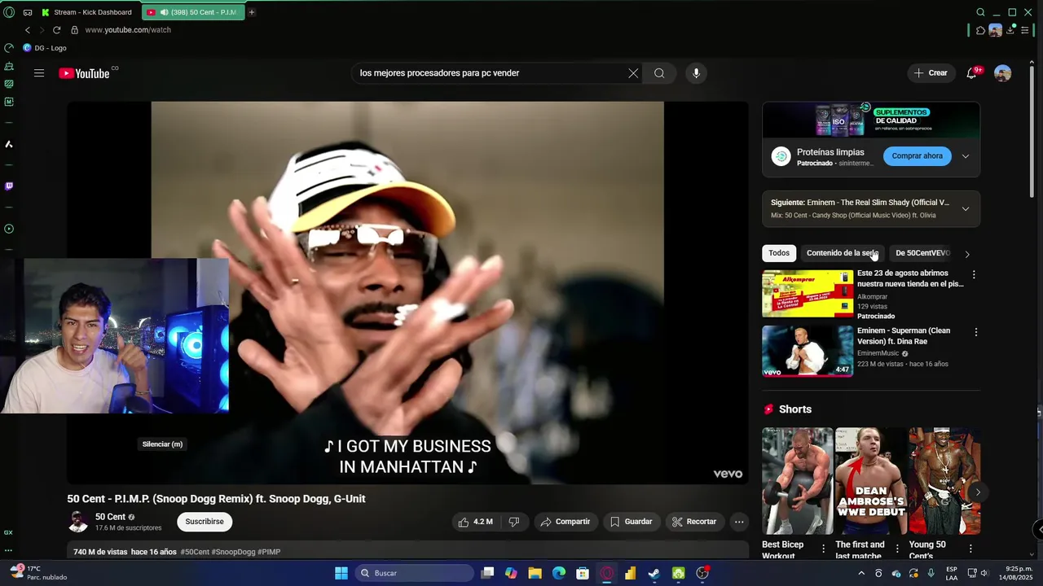Show more filter chips with right arrow
The width and height of the screenshot is (1043, 586).
click(x=967, y=254)
